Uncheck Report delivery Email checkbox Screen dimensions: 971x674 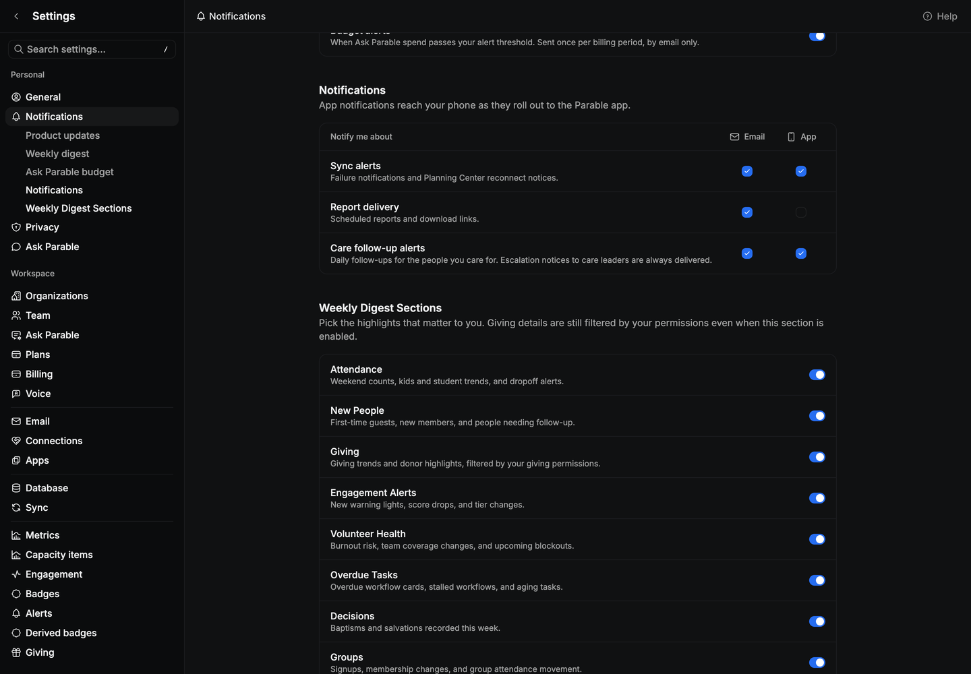tap(747, 212)
